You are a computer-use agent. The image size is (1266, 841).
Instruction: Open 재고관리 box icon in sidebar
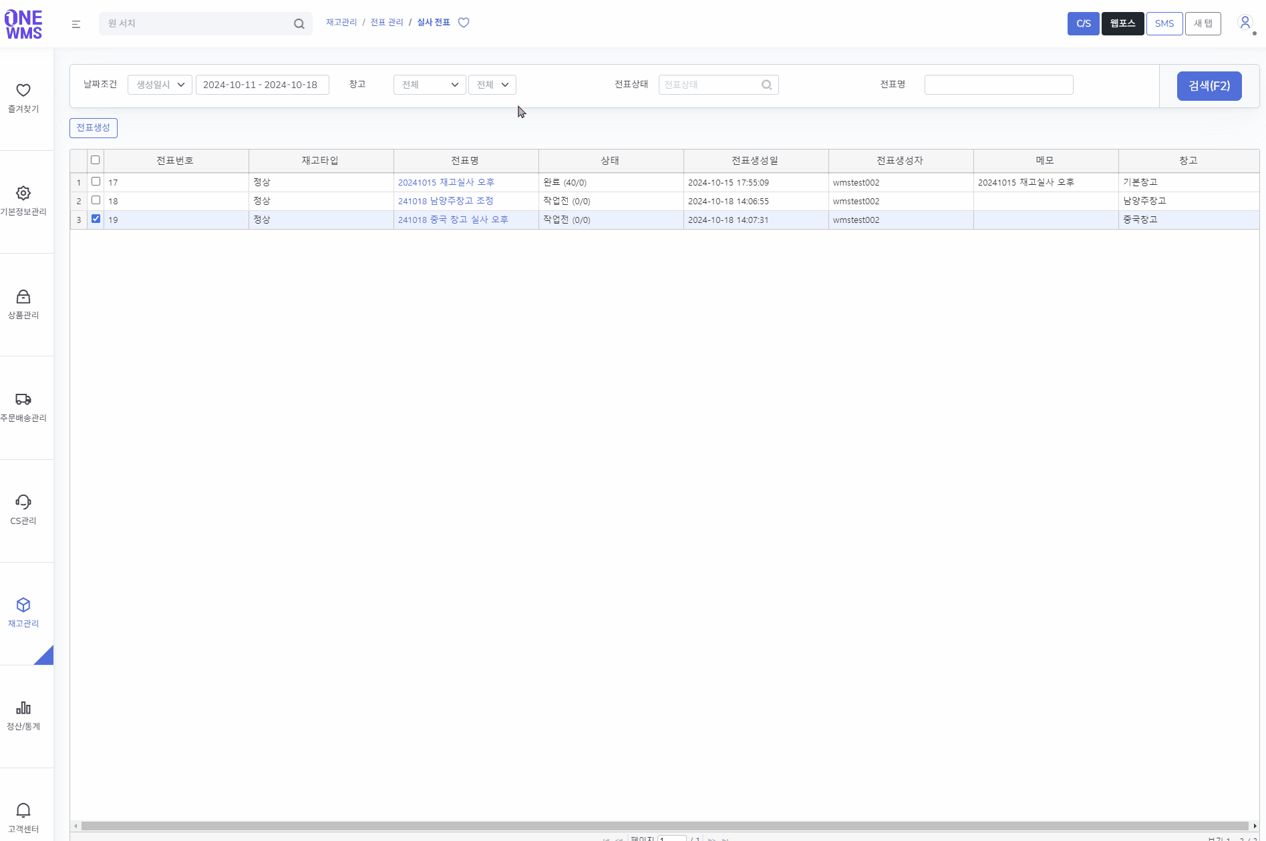[23, 605]
